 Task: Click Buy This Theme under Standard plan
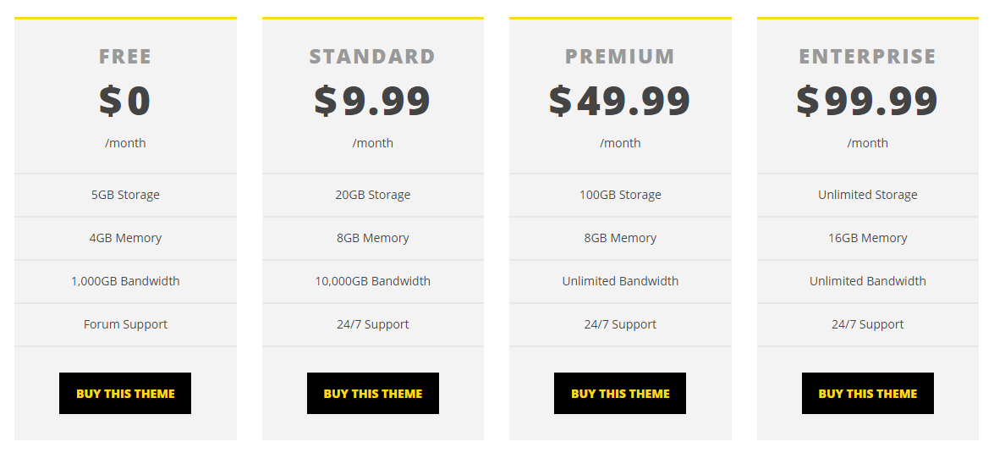point(373,394)
